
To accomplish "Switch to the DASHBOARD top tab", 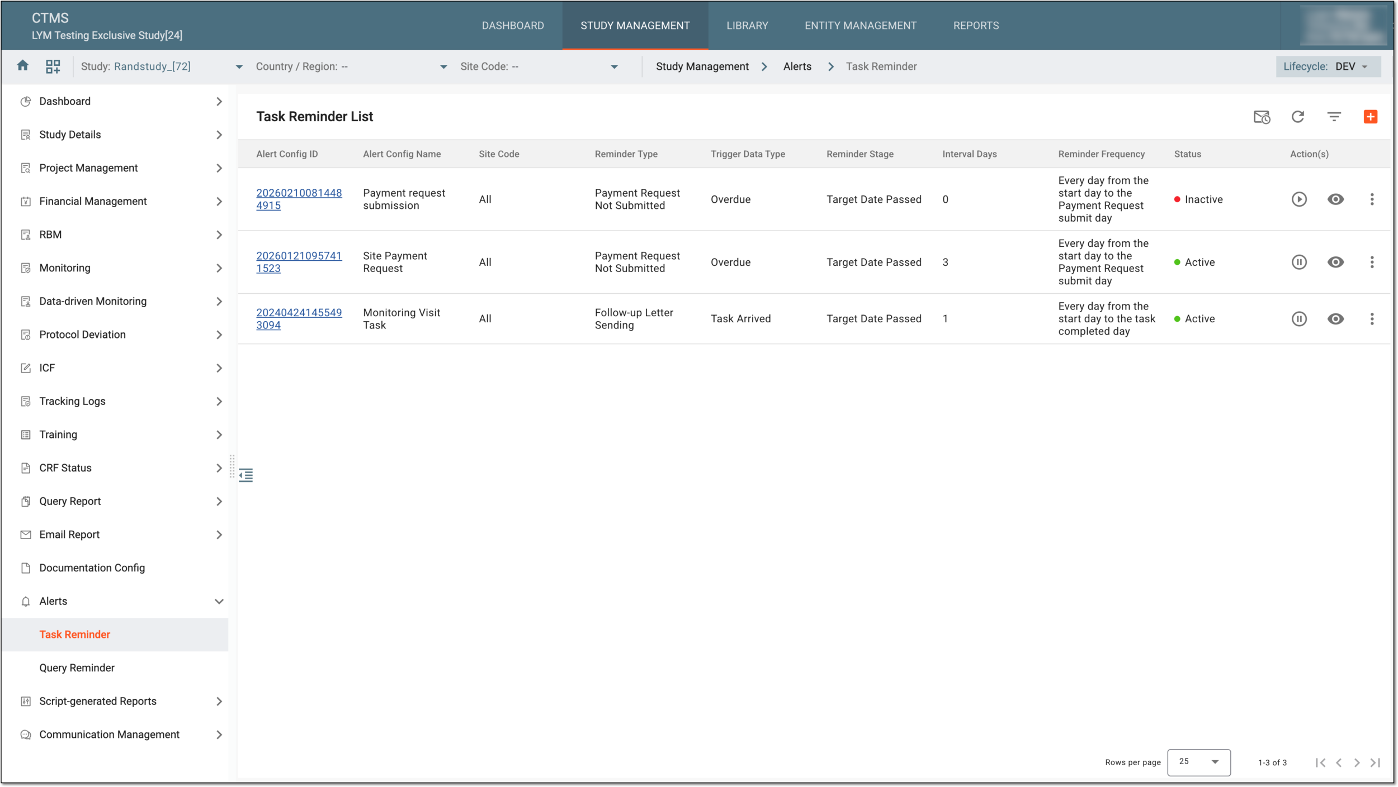I will (x=513, y=26).
